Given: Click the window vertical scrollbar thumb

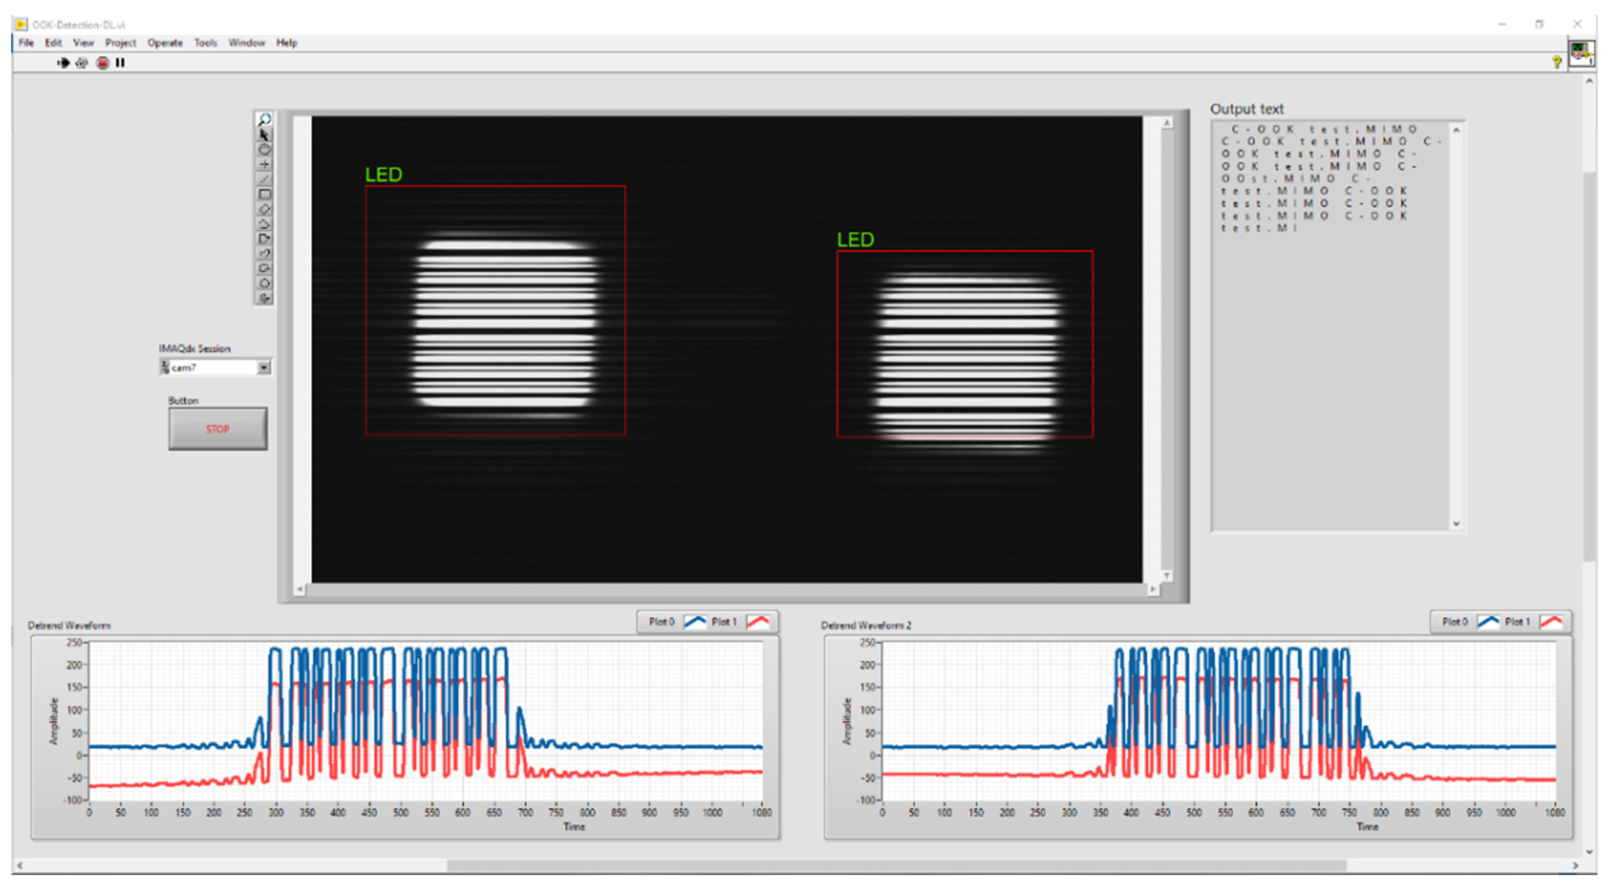Looking at the screenshot, I should 1589,367.
